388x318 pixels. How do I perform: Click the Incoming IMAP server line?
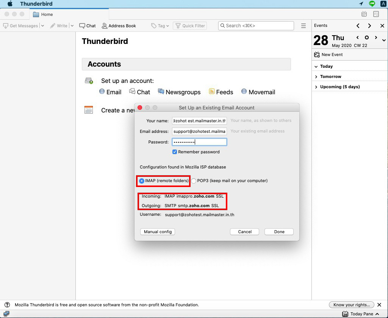182,196
